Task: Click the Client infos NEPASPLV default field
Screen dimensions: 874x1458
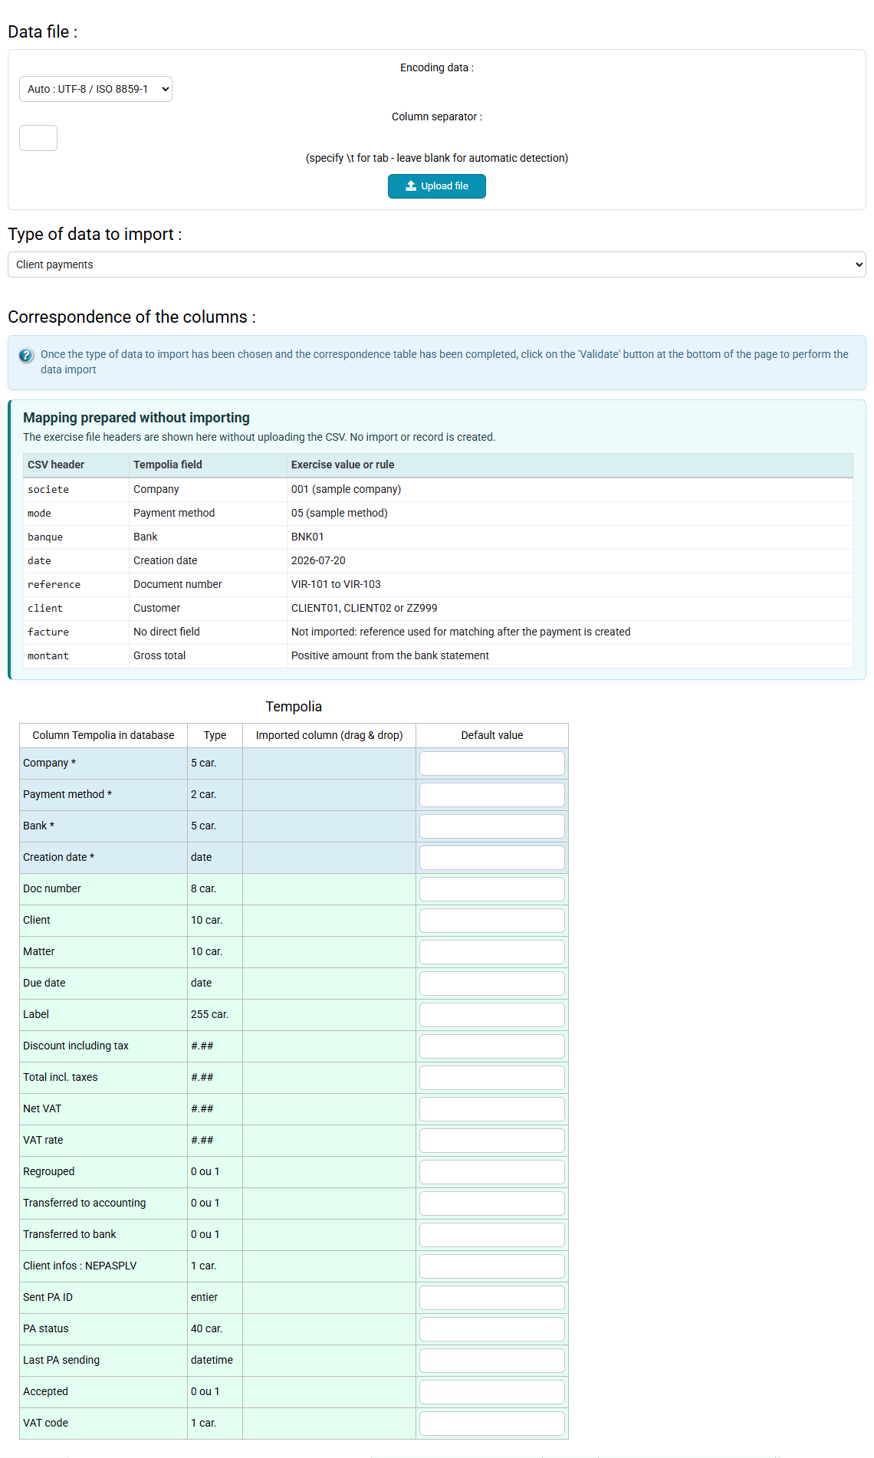Action: tap(492, 1266)
